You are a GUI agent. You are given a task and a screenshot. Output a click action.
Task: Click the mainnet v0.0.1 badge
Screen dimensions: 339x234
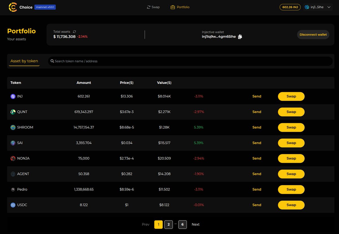[x=45, y=7]
